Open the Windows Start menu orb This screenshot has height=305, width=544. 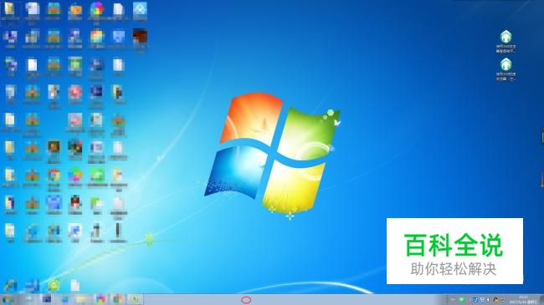point(8,299)
